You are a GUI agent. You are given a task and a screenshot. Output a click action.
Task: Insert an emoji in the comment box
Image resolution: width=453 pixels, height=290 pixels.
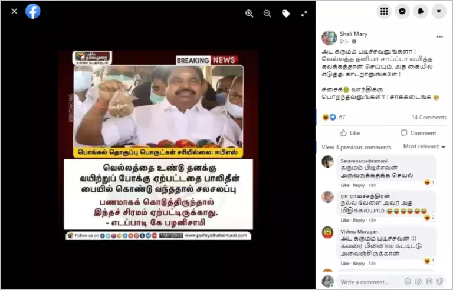(x=408, y=282)
